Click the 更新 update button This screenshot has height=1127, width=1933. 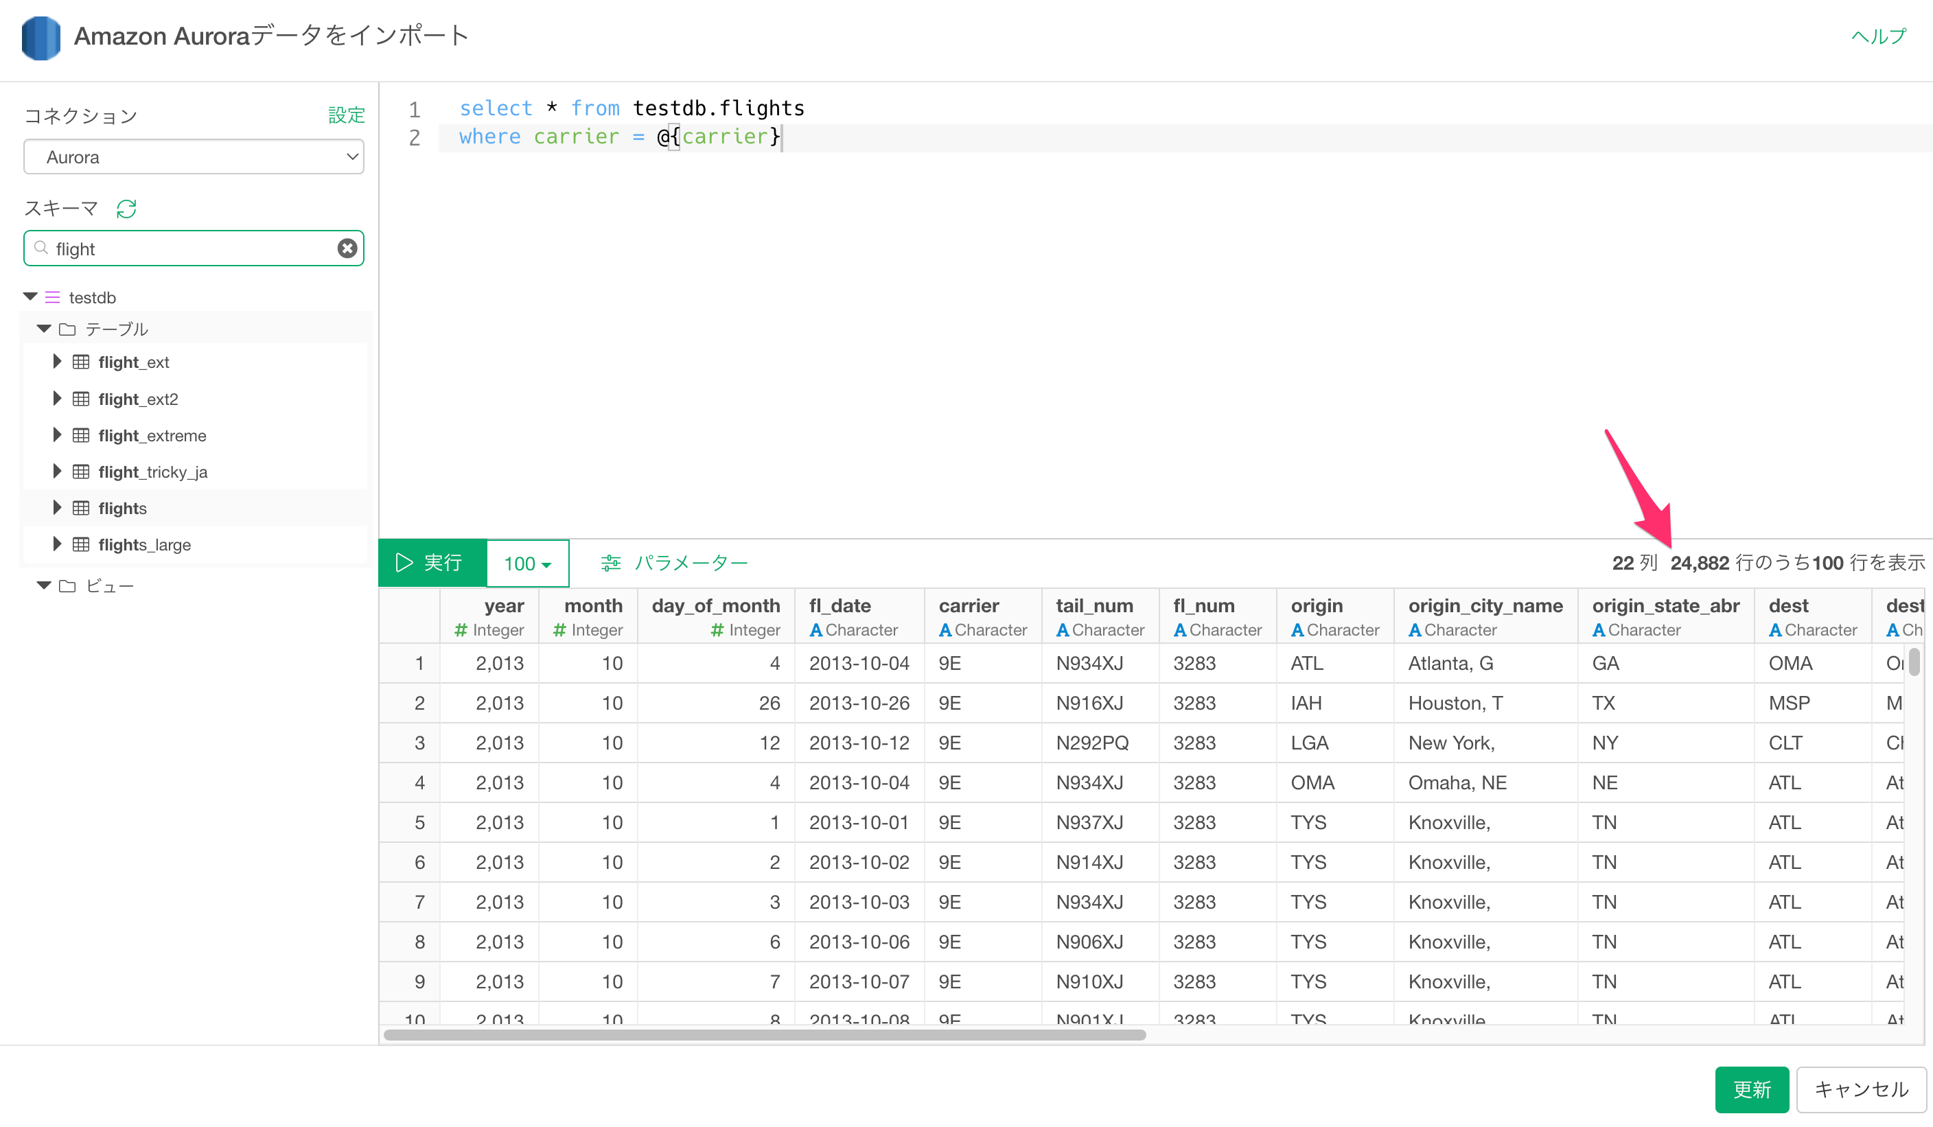click(x=1752, y=1089)
